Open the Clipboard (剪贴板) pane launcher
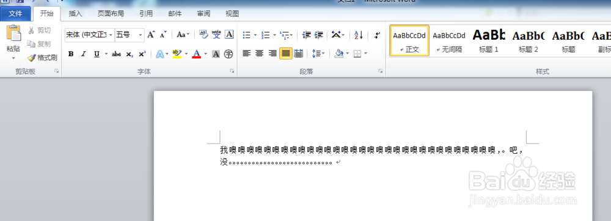Image resolution: width=611 pixels, height=221 pixels. click(x=56, y=71)
